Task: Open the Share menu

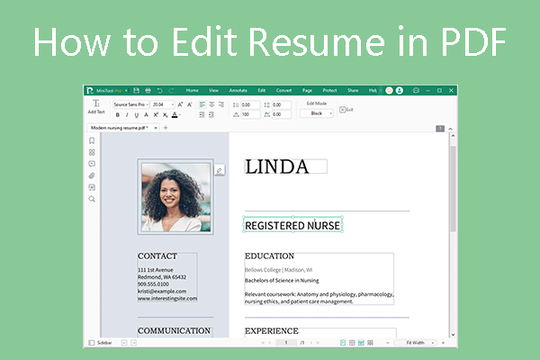Action: tap(353, 90)
